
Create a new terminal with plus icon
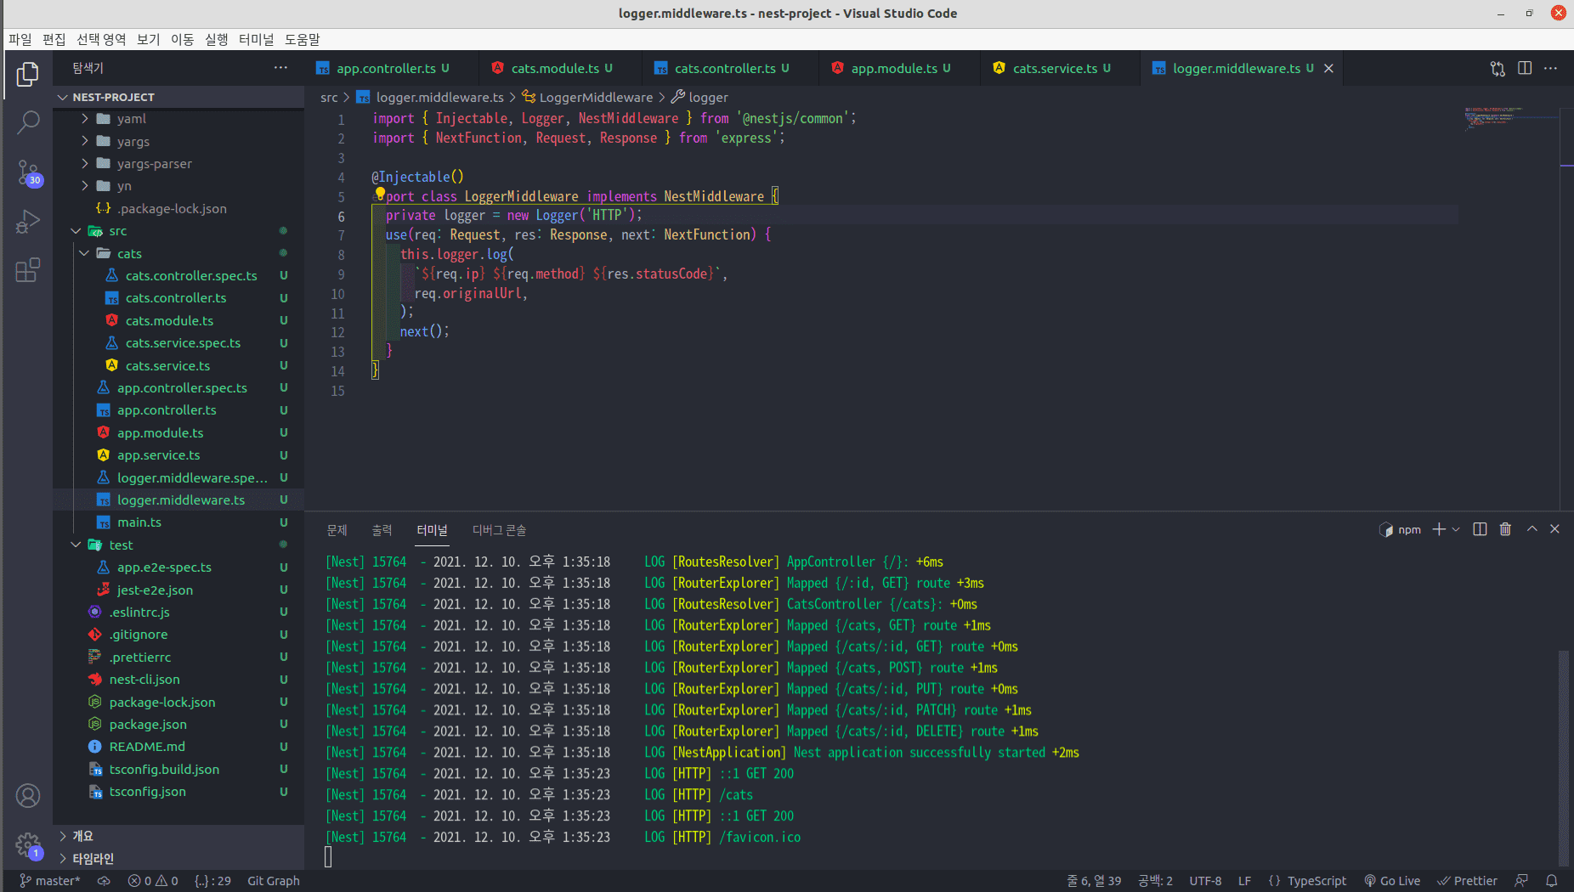[1439, 529]
